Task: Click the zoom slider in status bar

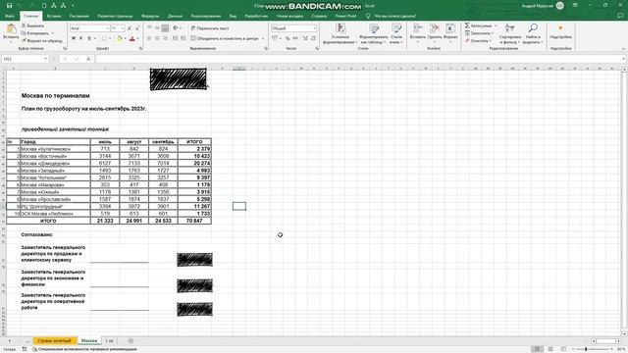Action: [593, 349]
